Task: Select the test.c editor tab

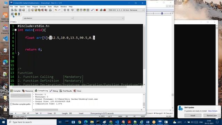Action: pyautogui.click(x=14, y=22)
